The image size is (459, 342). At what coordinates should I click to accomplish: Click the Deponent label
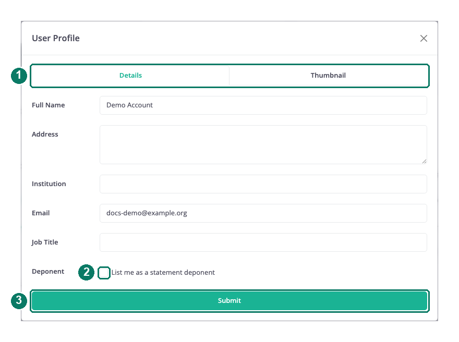pos(48,272)
